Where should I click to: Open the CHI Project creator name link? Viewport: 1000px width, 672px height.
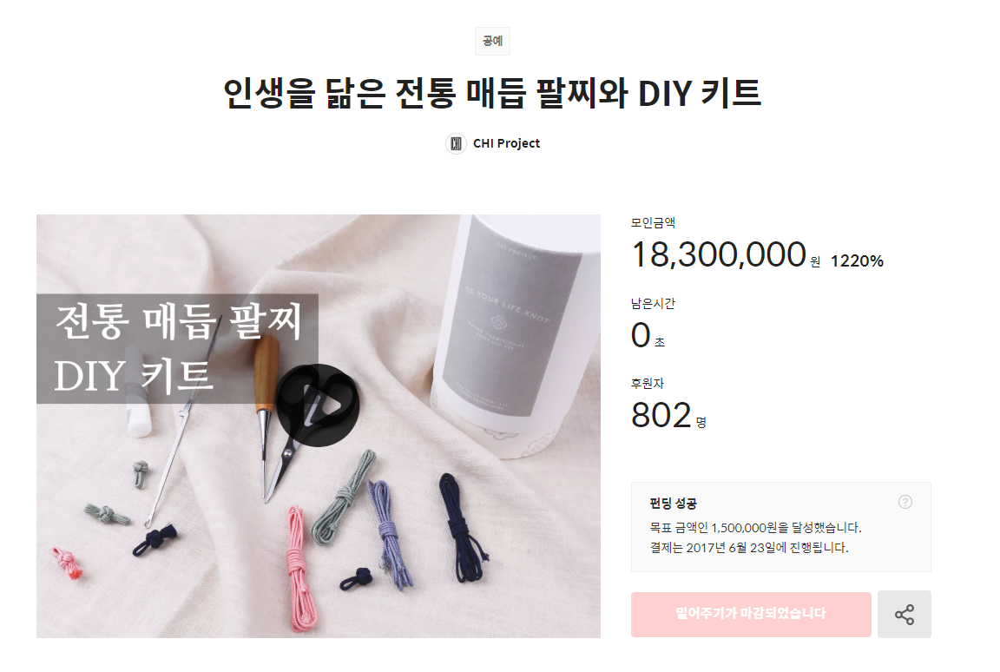coord(506,143)
